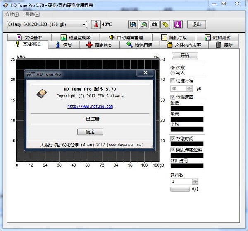
Task: Click the copy text to clipboard icon
Action: pyautogui.click(x=133, y=24)
